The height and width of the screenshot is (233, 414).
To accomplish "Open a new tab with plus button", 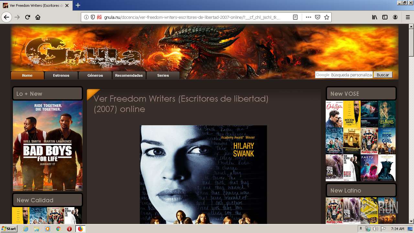I will coord(78,5).
